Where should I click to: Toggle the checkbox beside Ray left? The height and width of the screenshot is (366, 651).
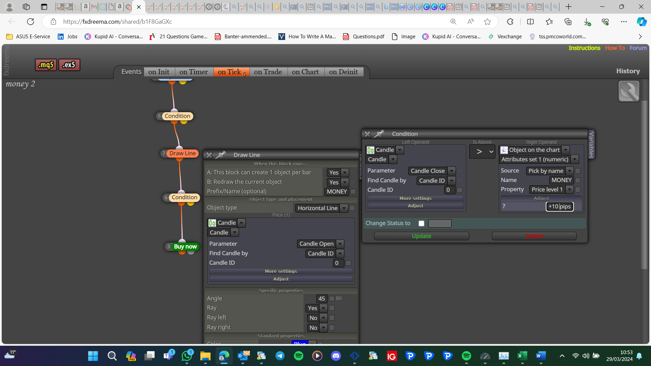click(332, 318)
